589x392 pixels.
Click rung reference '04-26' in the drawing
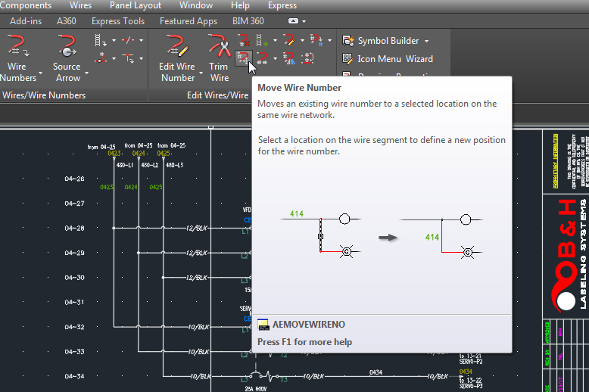coord(74,179)
